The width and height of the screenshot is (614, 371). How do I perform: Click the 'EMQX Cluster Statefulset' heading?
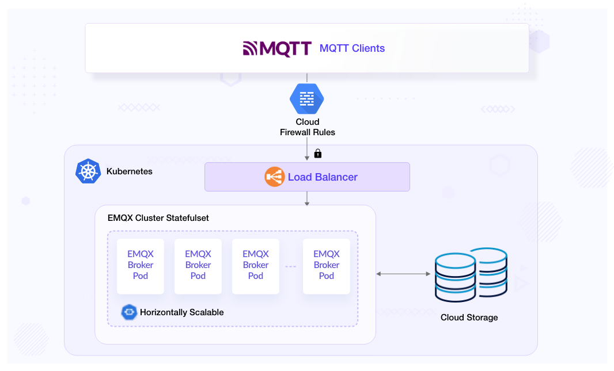(158, 218)
